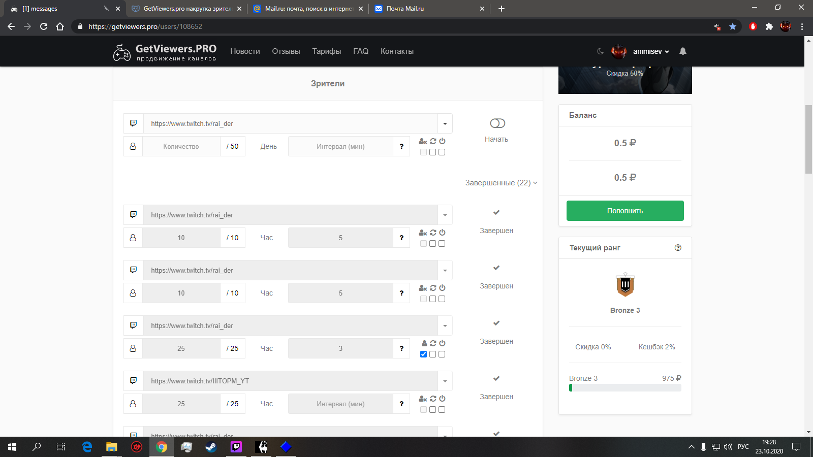Click the Bronze 3 rank progress bar

pyautogui.click(x=625, y=388)
